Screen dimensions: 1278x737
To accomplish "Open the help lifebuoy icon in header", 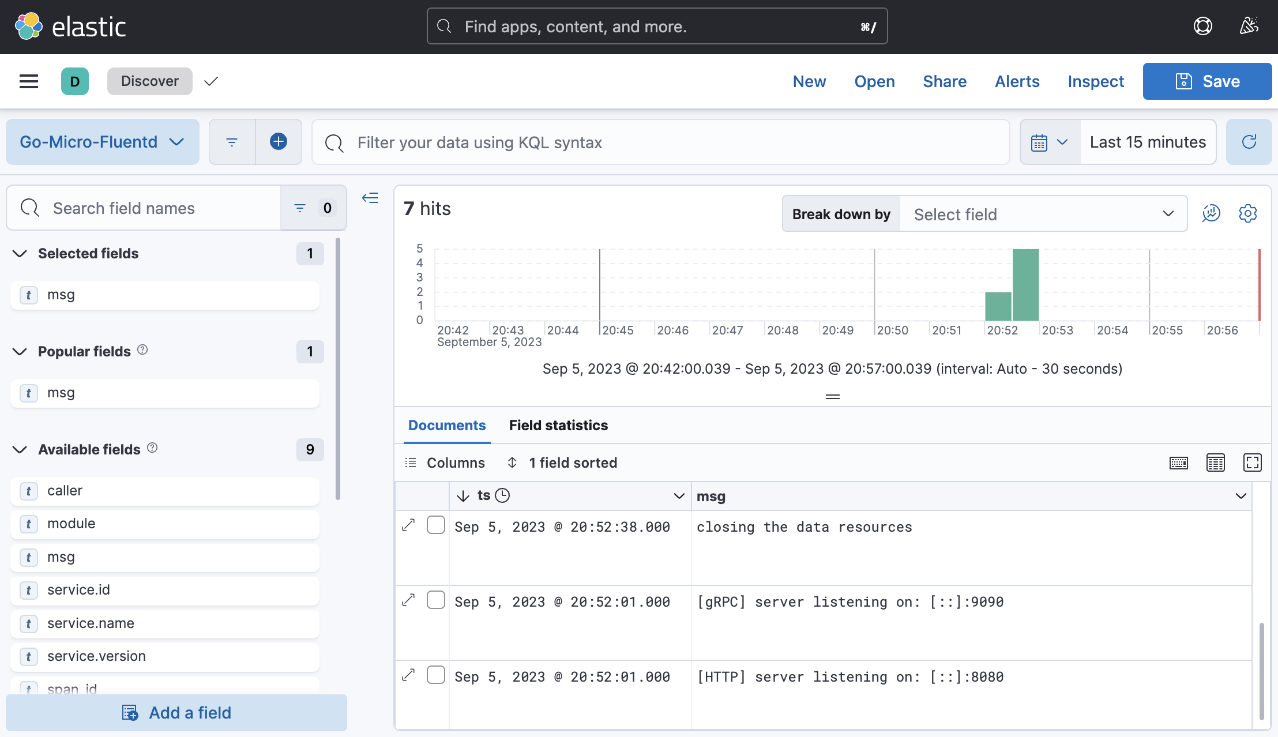I will [x=1203, y=27].
